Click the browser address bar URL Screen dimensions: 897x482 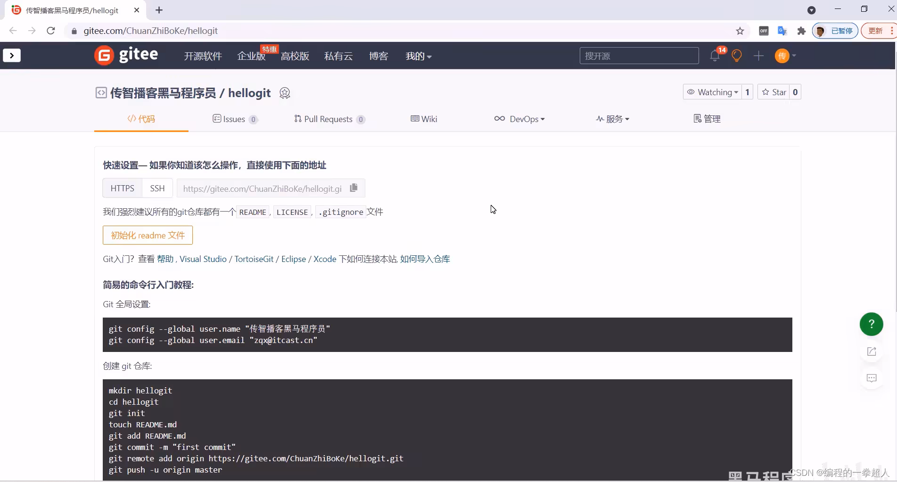[x=151, y=31]
